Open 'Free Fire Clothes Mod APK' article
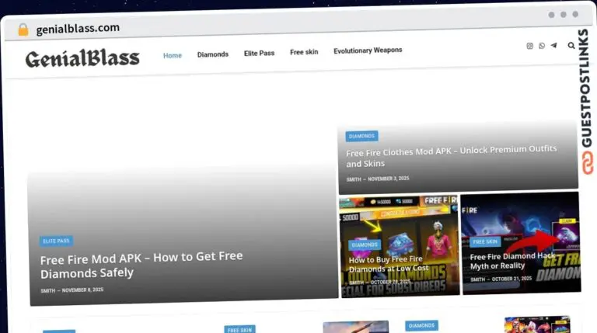Image resolution: width=597 pixels, height=333 pixels. pyautogui.click(x=451, y=156)
